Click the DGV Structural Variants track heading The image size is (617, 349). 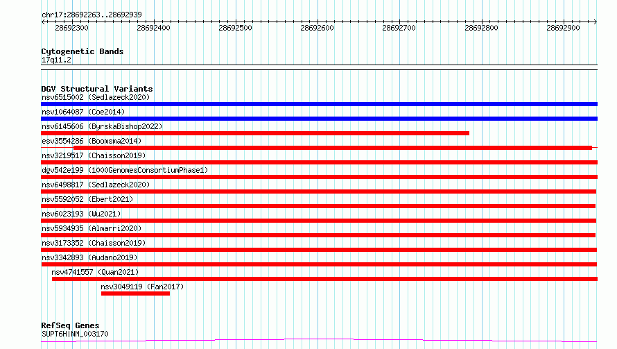coord(97,89)
